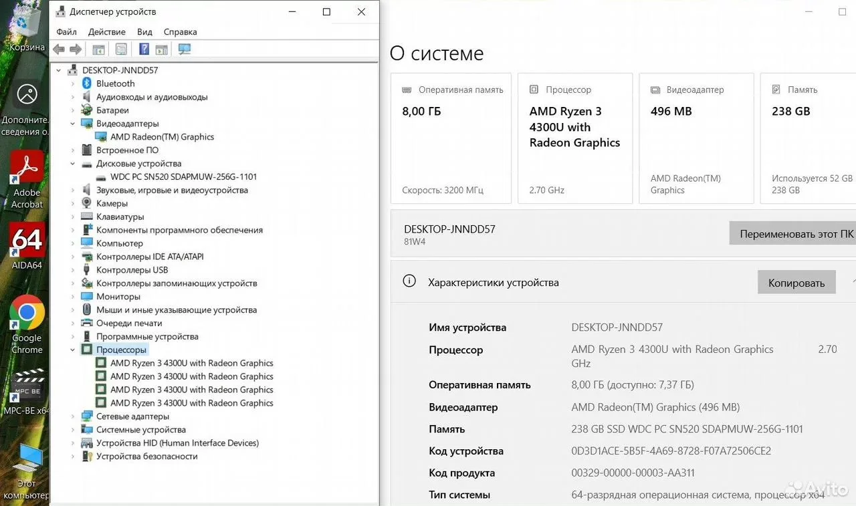Open the Этот компьютер desktop icon
856x506 pixels.
tap(27, 471)
